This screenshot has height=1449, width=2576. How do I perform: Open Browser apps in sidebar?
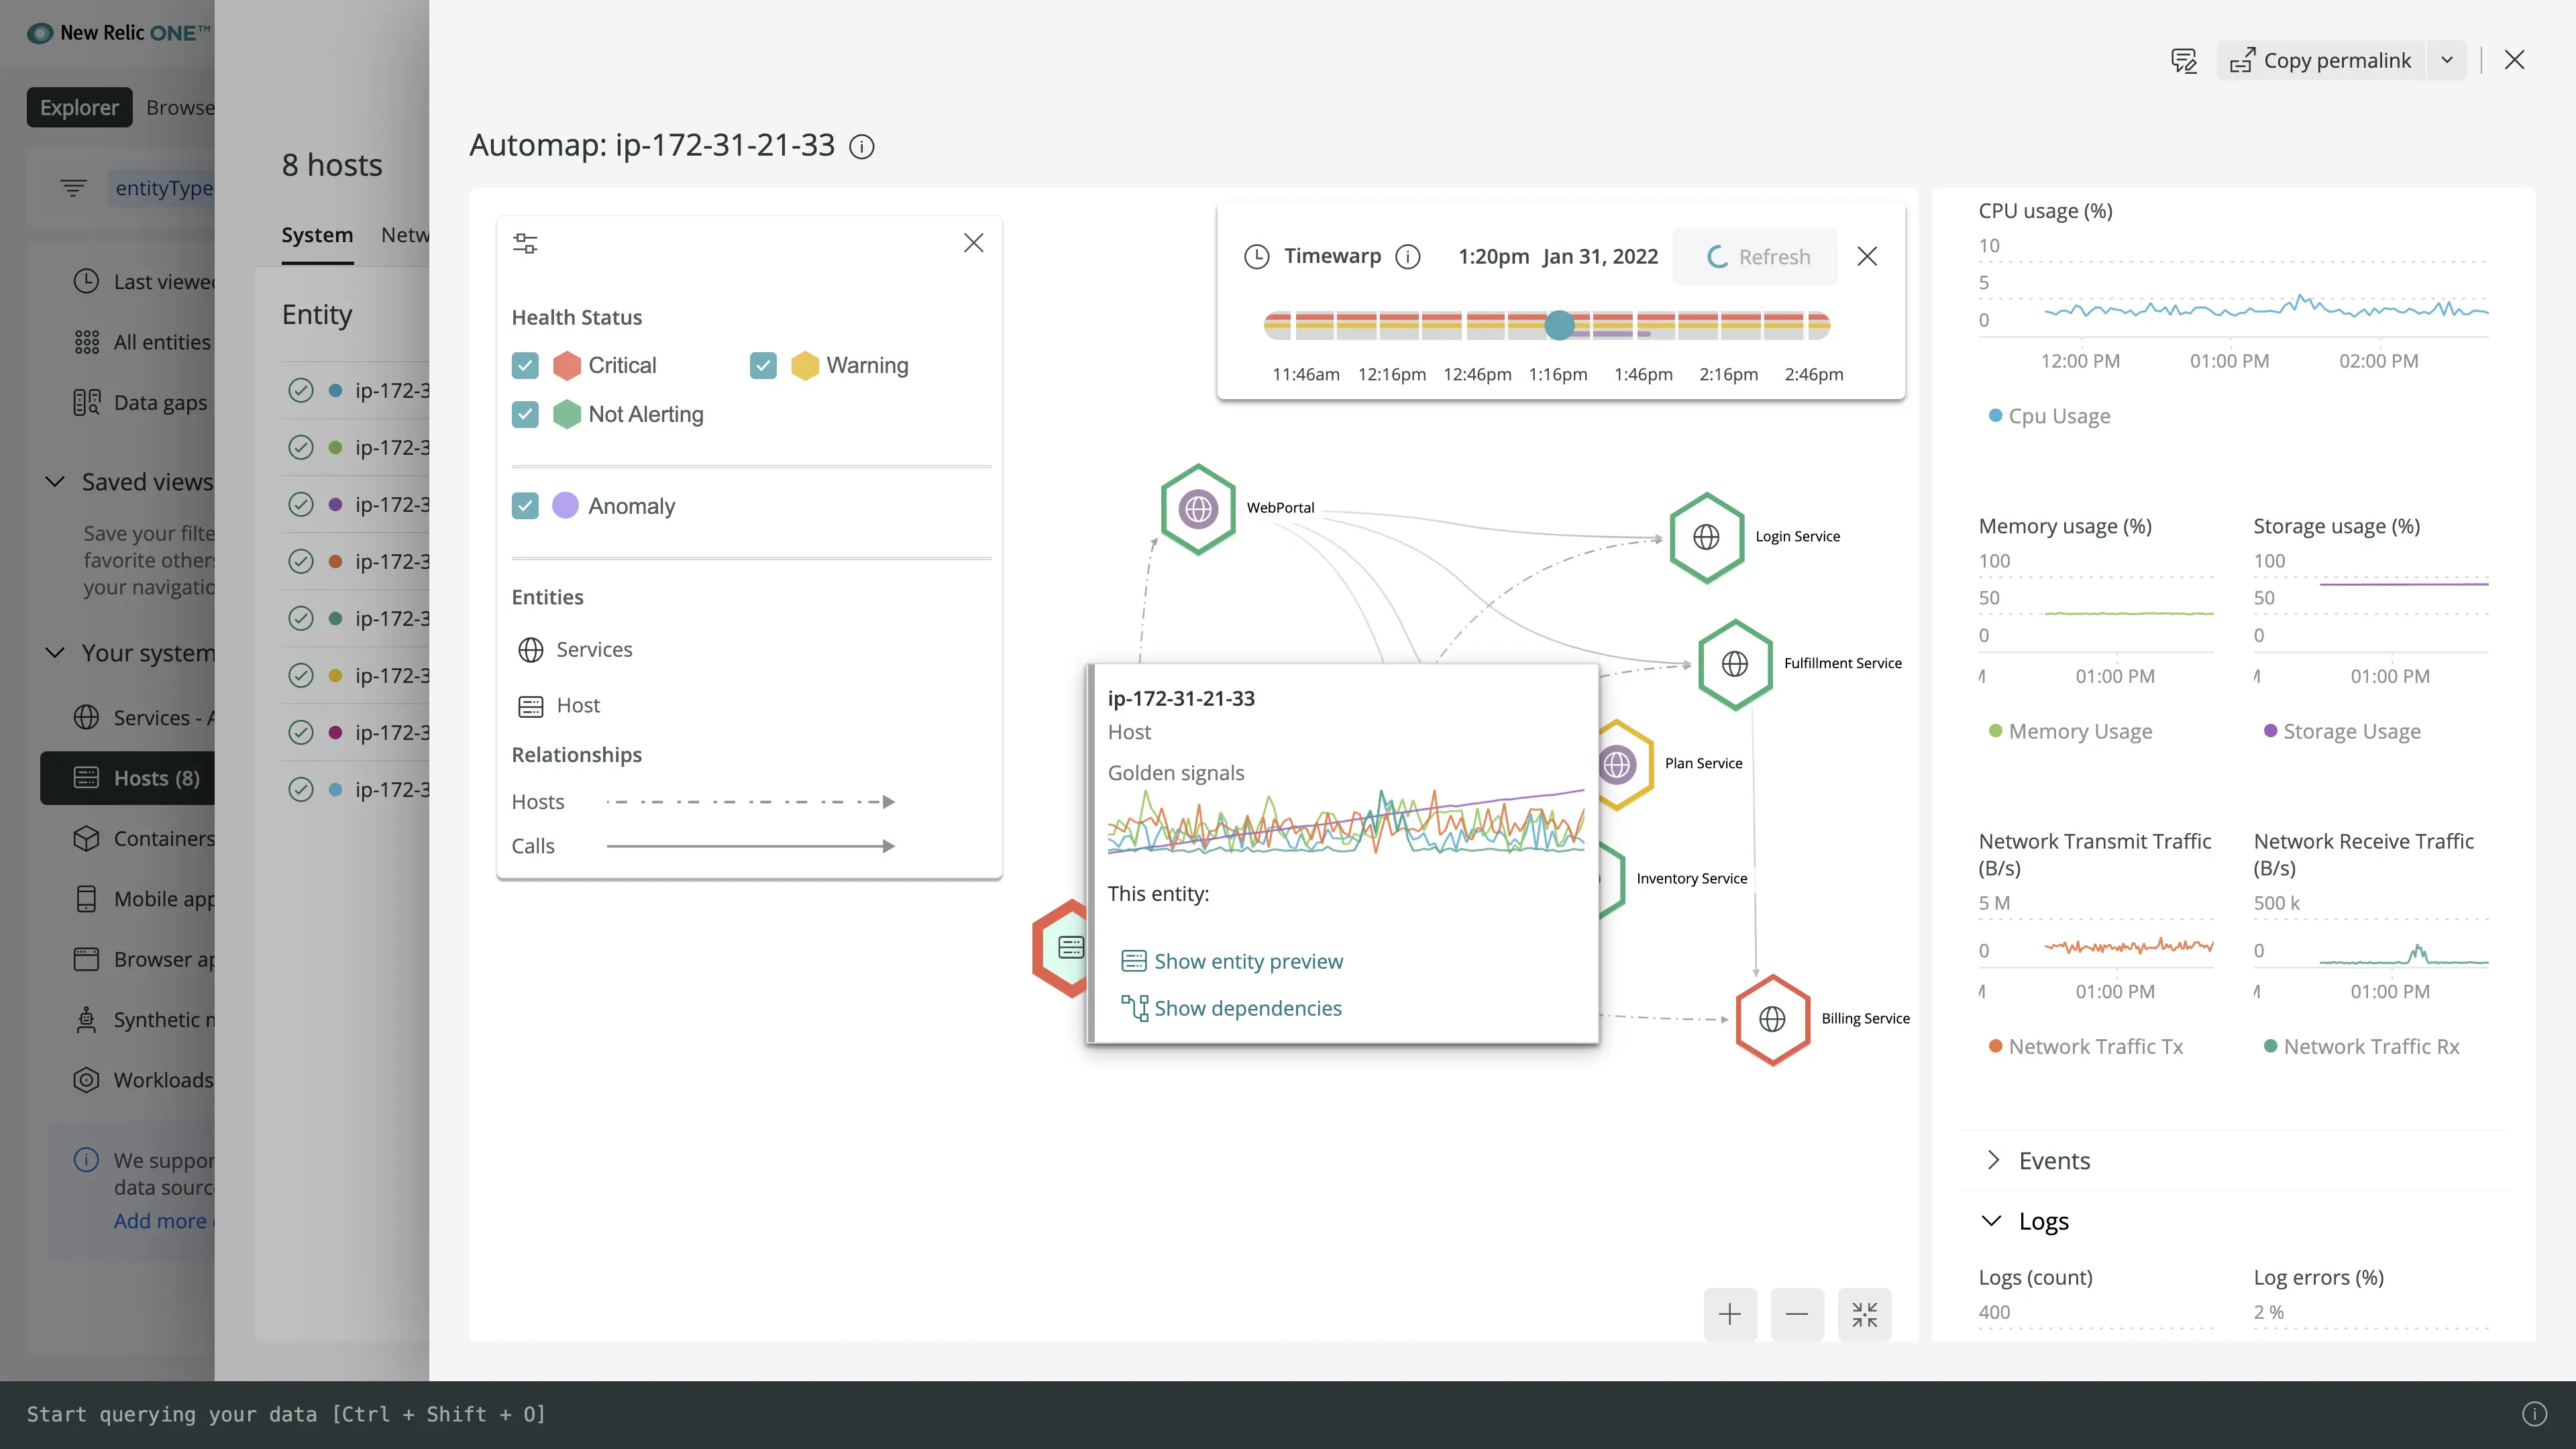click(144, 959)
